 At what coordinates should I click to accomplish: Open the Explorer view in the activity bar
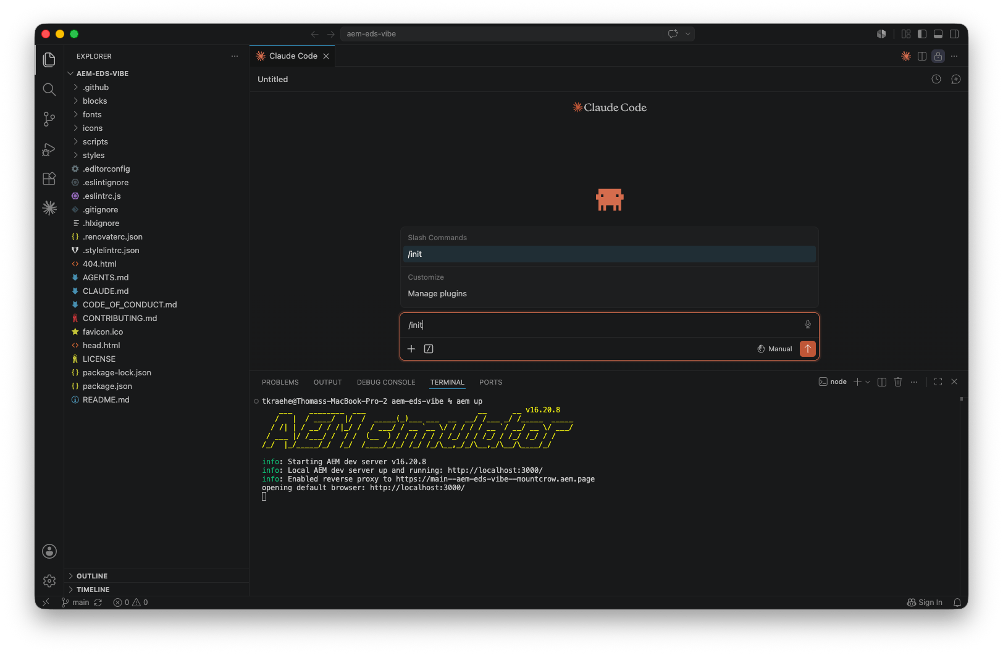[x=49, y=59]
